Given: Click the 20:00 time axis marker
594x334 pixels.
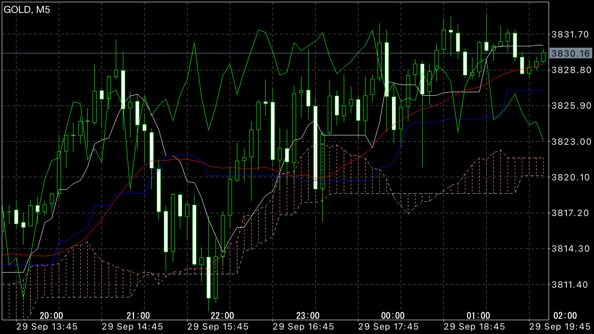Looking at the screenshot, I should 51,316.
